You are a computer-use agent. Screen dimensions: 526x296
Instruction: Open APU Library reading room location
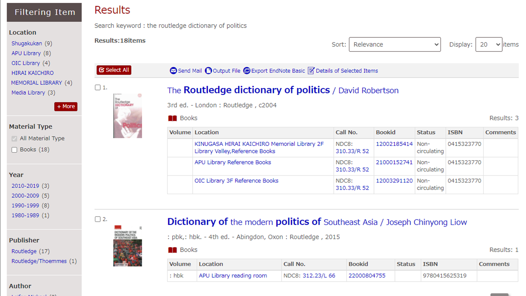233,276
